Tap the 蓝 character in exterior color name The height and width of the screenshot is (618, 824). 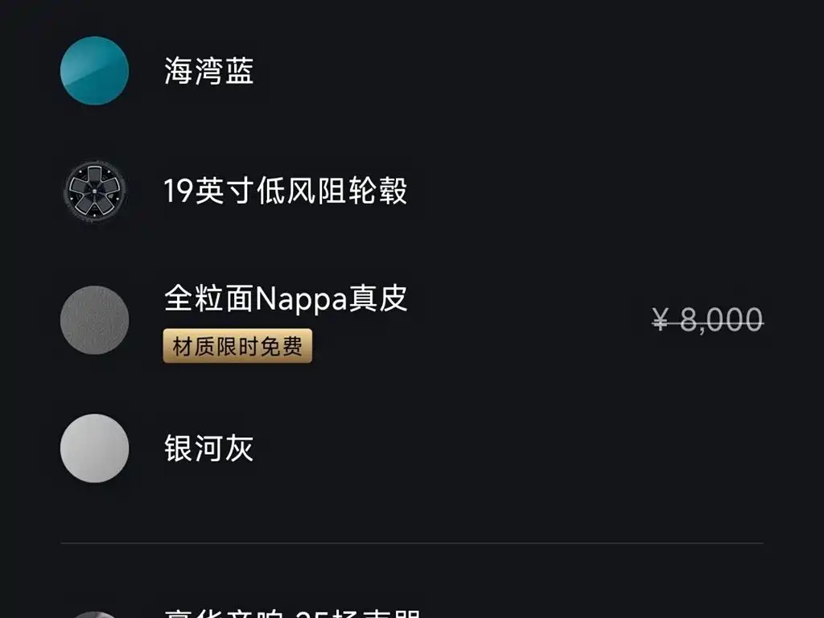(240, 71)
